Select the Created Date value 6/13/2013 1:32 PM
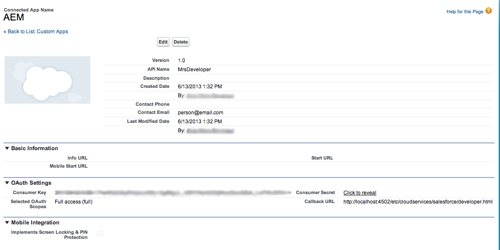This screenshot has height=250, width=500. (200, 87)
